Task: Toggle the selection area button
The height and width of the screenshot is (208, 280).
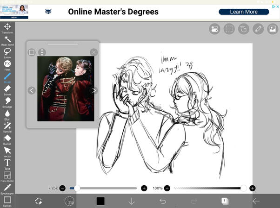Action: [229, 29]
